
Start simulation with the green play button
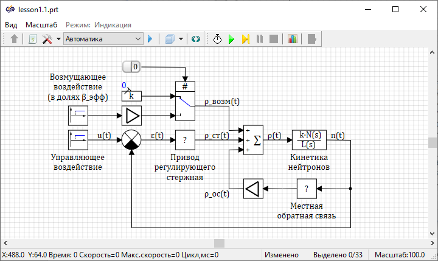[232, 39]
